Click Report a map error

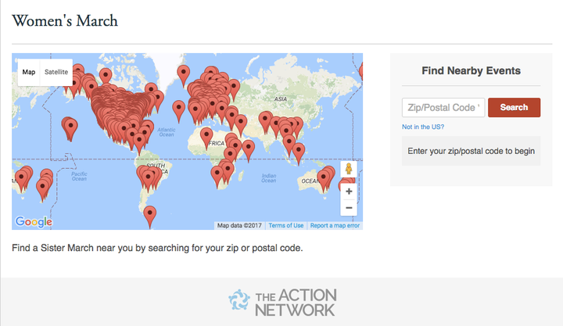(335, 225)
